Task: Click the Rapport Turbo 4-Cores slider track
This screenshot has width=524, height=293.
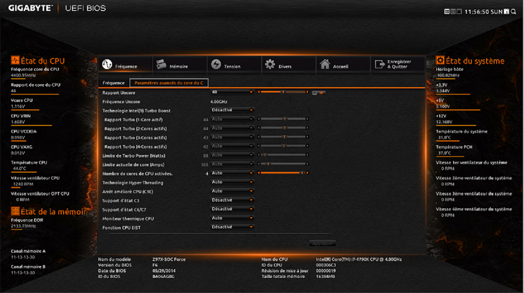Action: pyautogui.click(x=282, y=146)
